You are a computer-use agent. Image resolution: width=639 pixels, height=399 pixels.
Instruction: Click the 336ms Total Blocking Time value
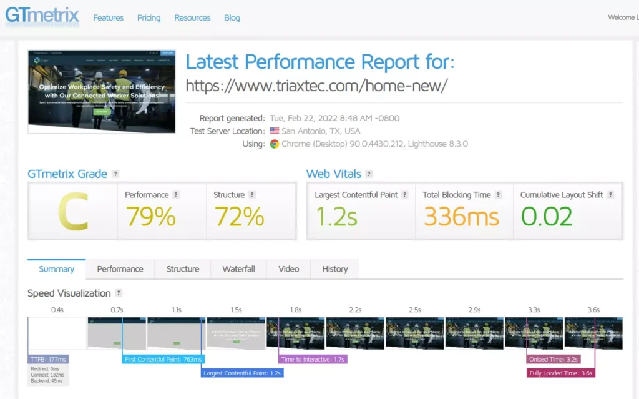[x=461, y=216]
